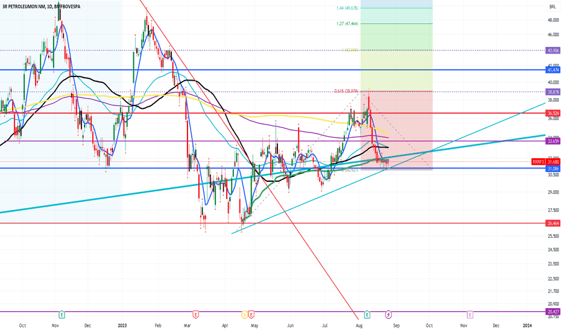Click the Sep label on time axis
The image size is (562, 331).
[396, 325]
